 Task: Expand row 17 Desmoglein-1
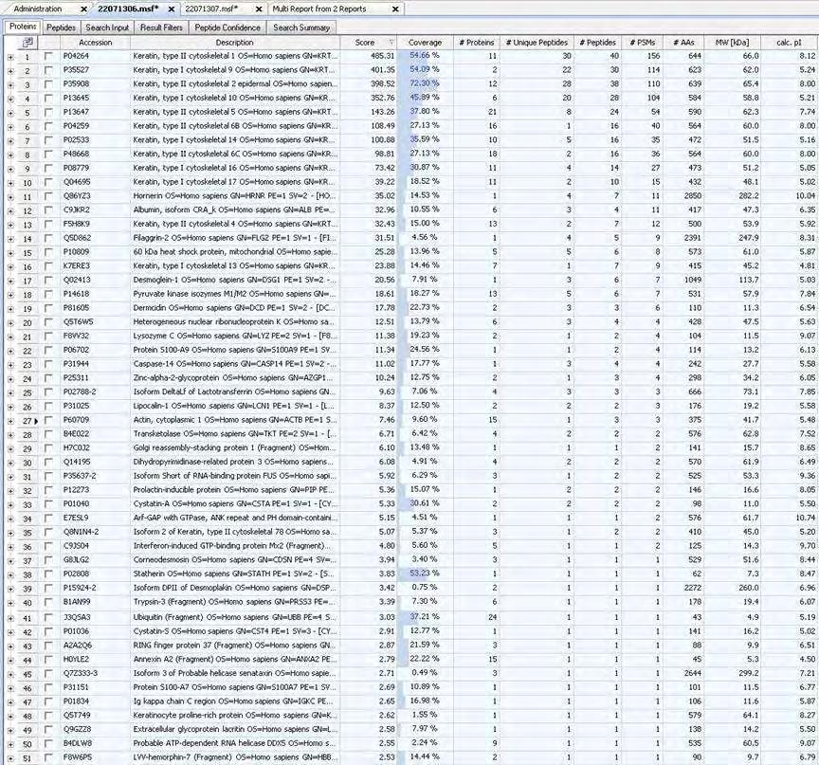coord(10,281)
